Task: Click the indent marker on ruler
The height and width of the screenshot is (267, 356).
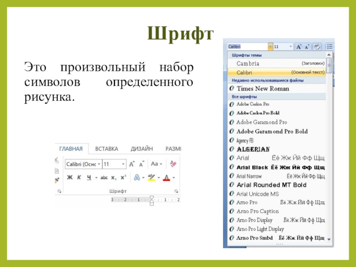Action: coord(152,201)
